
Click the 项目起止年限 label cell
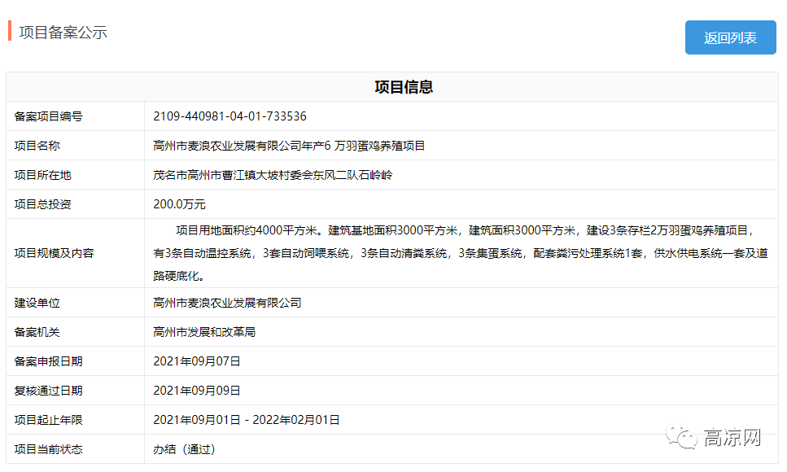pos(76,420)
